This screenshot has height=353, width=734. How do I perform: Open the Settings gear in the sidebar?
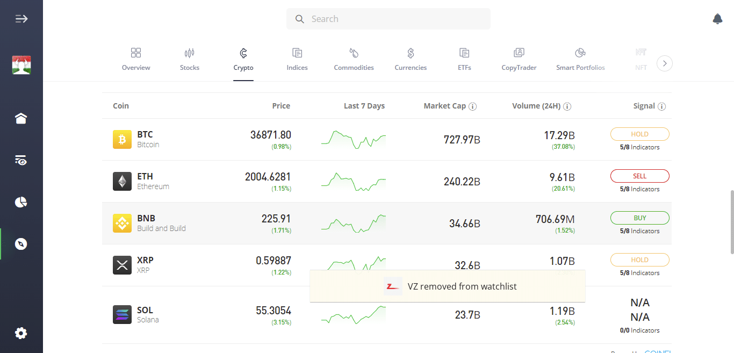(x=20, y=333)
